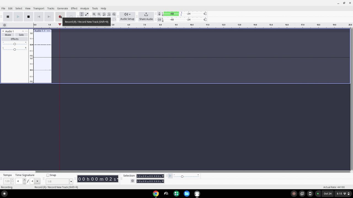Collapse the Audio 1 track with caret
Image resolution: width=353 pixels, height=198 pixels.
23,31
